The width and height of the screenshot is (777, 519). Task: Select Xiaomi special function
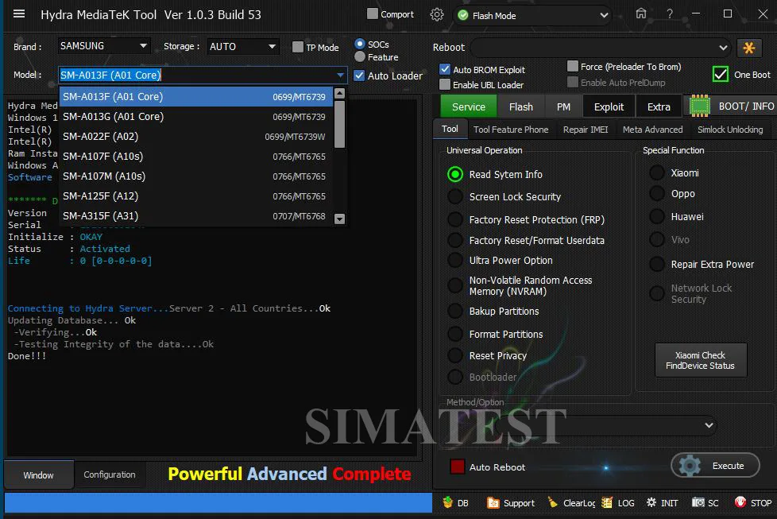click(x=657, y=173)
